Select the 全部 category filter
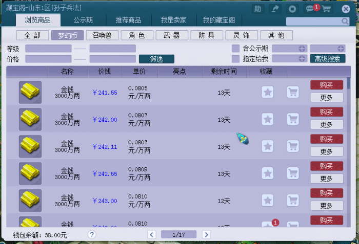Viewport: 359px width, 244px height. pyautogui.click(x=32, y=35)
